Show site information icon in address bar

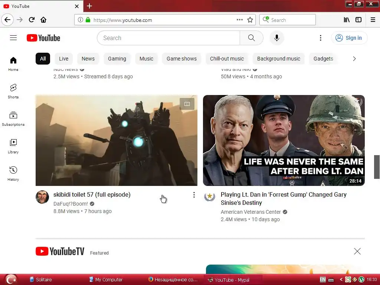(80, 20)
